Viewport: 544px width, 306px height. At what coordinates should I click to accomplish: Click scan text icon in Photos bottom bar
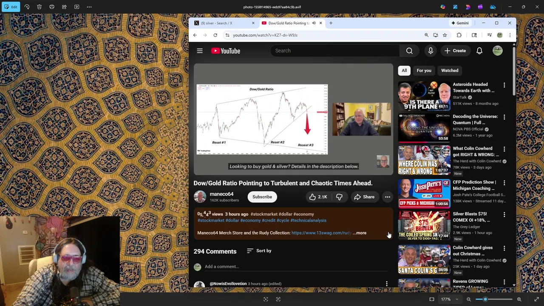[278, 299]
